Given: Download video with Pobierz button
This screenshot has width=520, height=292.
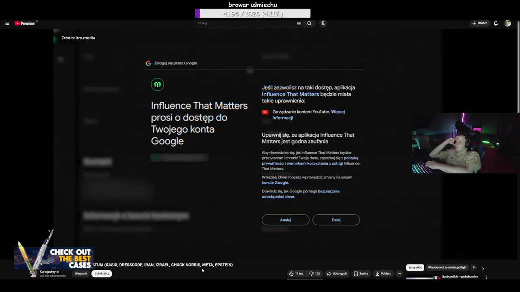Looking at the screenshot, I should pos(383,274).
